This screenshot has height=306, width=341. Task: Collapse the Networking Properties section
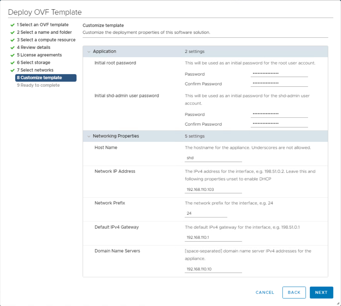click(x=89, y=136)
